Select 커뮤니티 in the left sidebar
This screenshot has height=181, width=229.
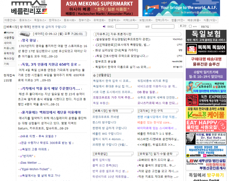[x=9, y=48]
